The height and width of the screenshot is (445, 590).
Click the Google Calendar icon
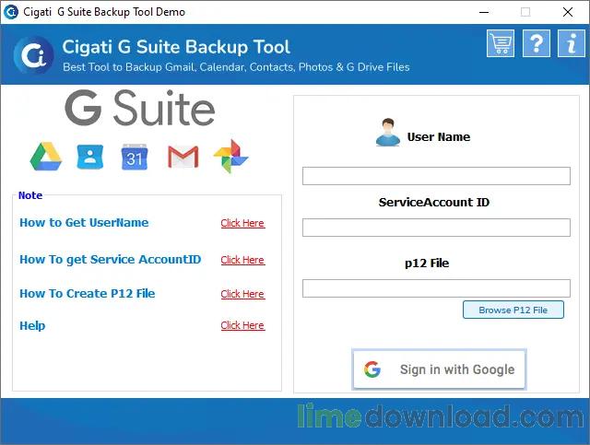pyautogui.click(x=135, y=158)
